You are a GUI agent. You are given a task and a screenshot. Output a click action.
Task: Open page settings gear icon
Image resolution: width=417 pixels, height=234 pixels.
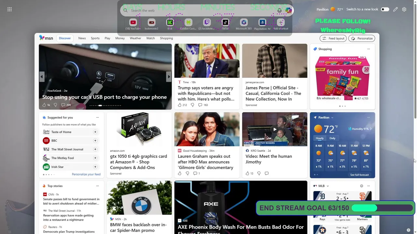(x=404, y=9)
